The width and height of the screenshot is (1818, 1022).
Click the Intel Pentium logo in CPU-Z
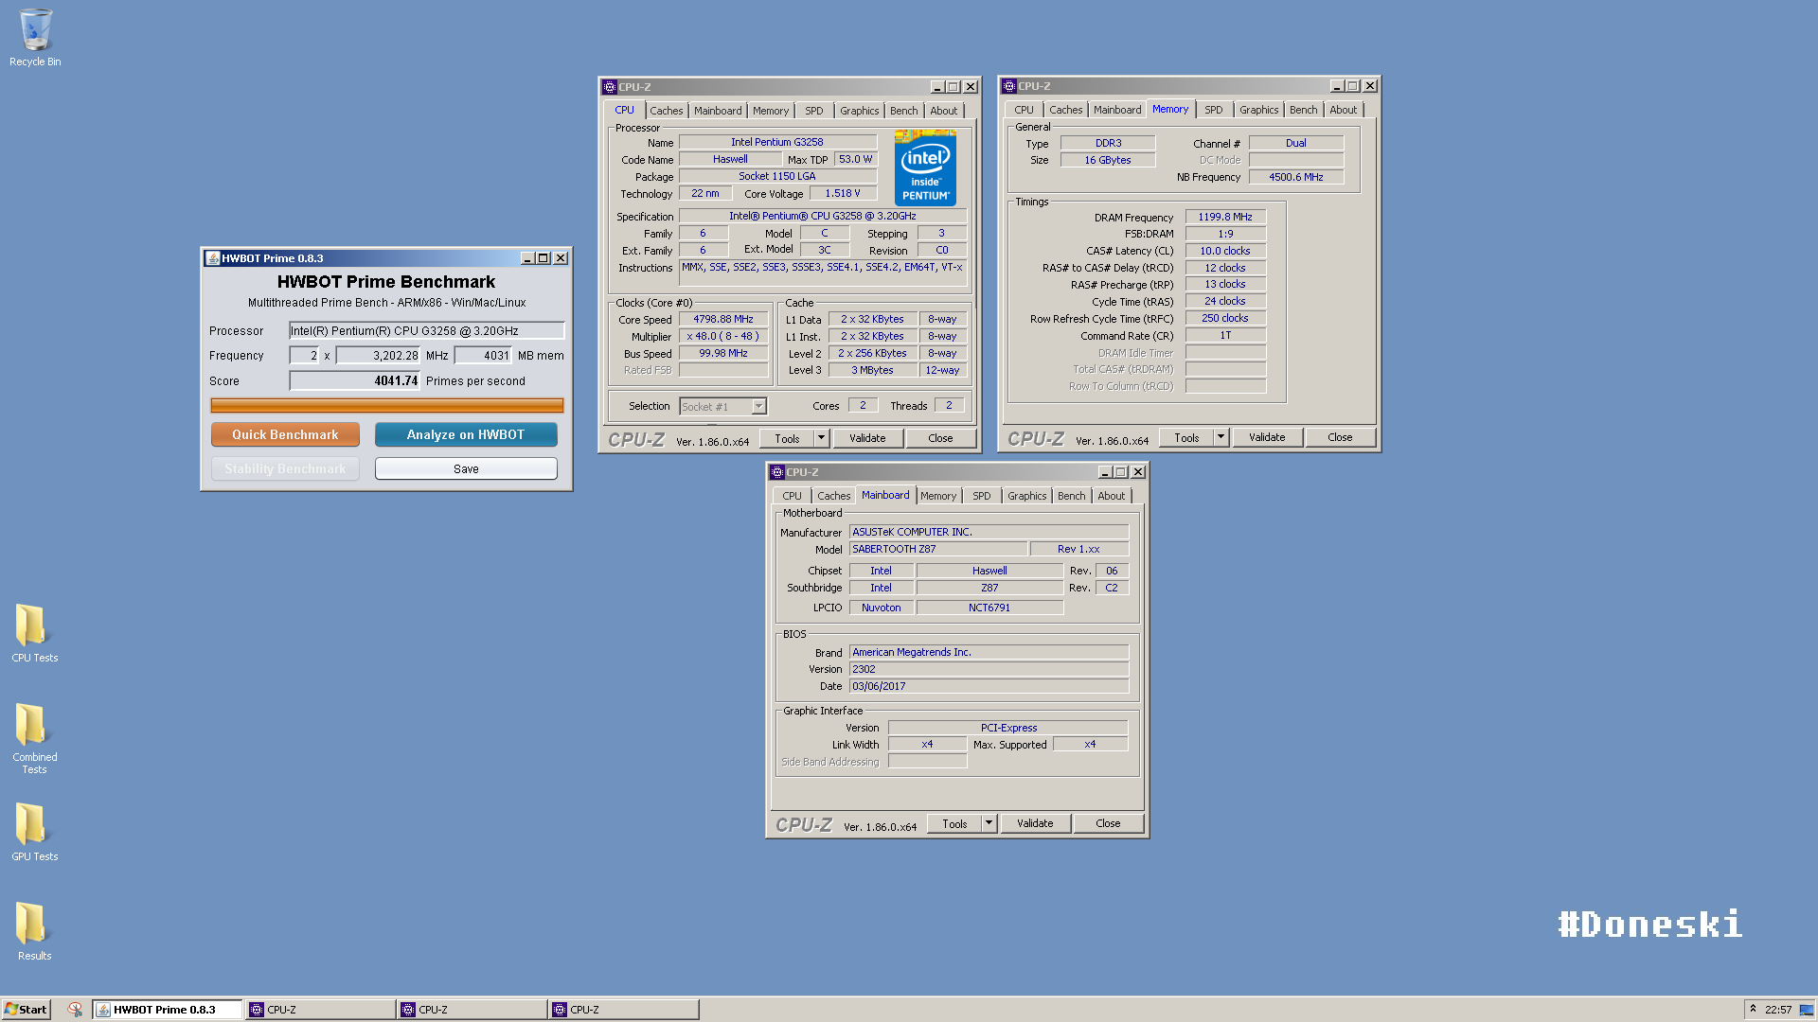925,168
